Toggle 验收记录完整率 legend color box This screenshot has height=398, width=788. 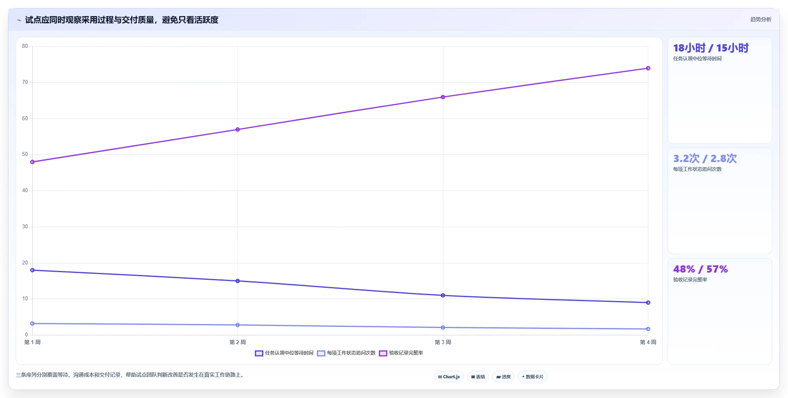tap(383, 353)
